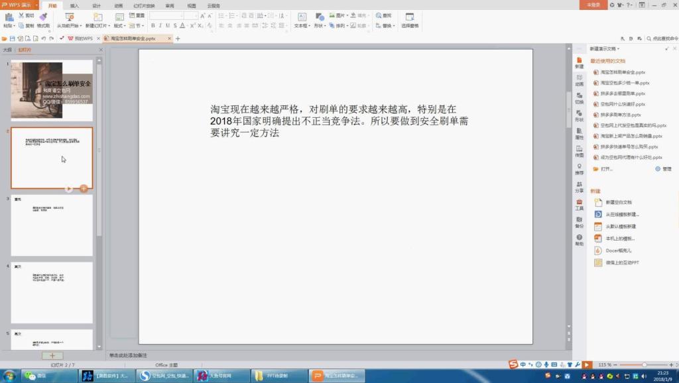Click the Open folder icon in quick access bar
Viewport: 679px width, 383px height.
tap(5, 38)
